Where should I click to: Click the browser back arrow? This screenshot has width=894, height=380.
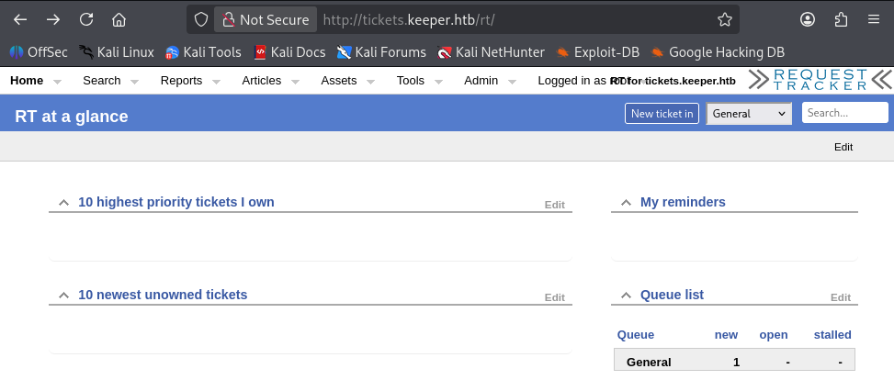(20, 19)
